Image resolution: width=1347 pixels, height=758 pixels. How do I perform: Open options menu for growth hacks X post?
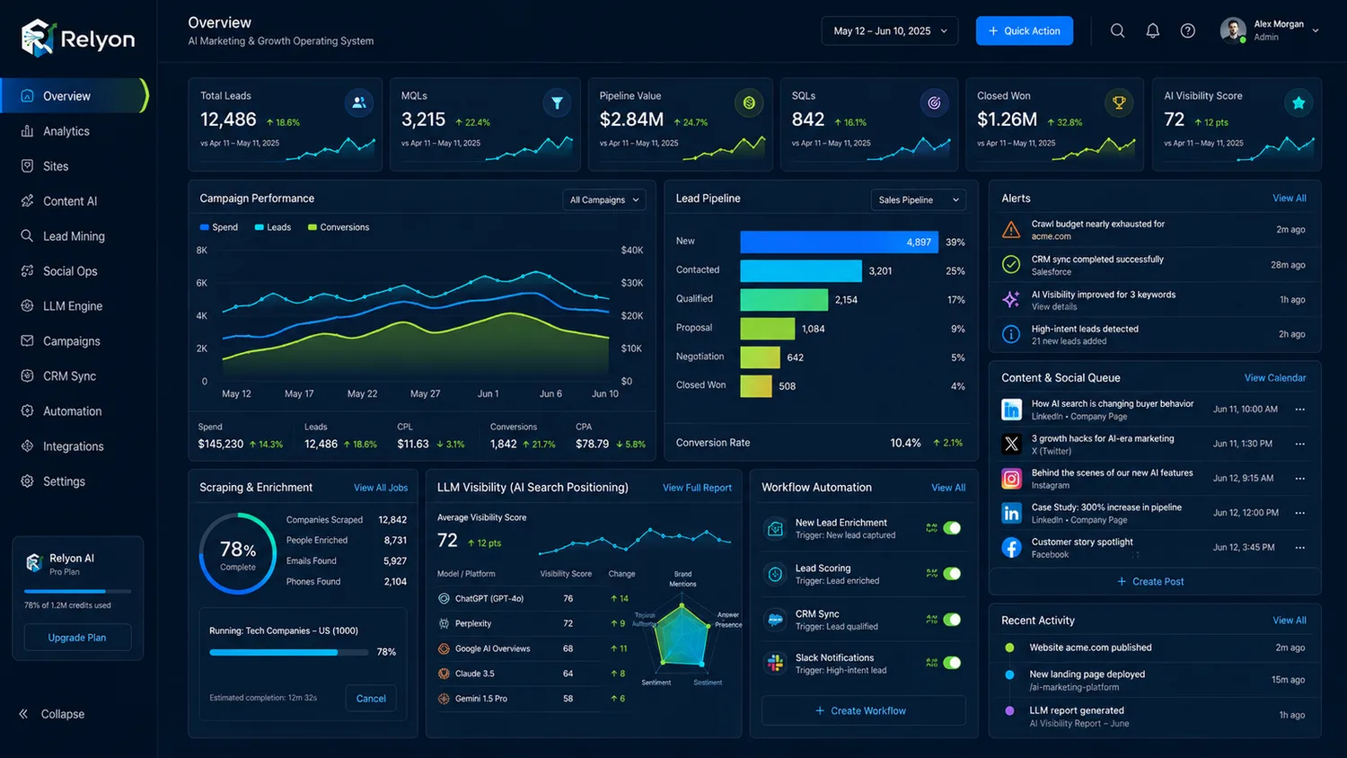coord(1299,444)
